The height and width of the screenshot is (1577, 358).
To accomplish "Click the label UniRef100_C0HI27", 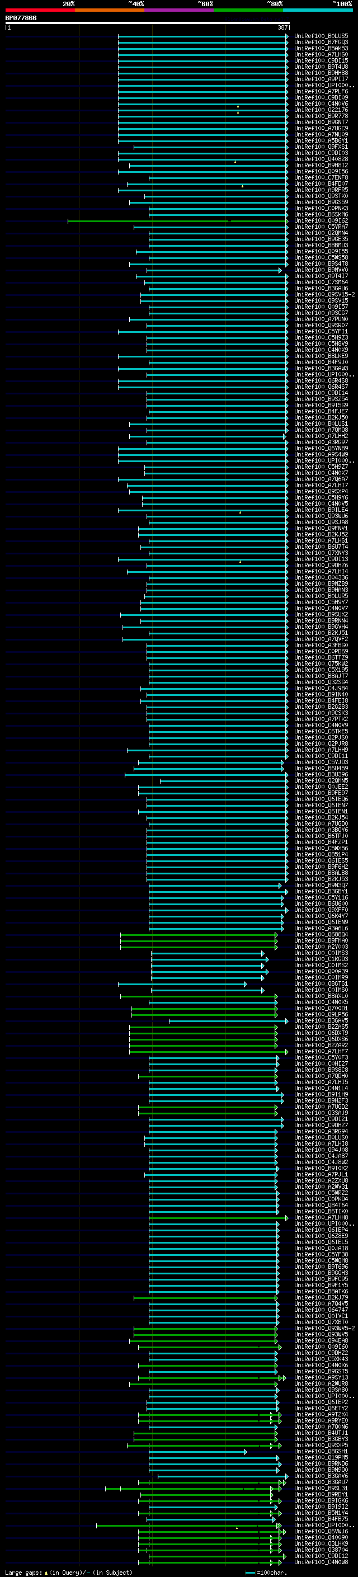I will tap(321, 1064).
